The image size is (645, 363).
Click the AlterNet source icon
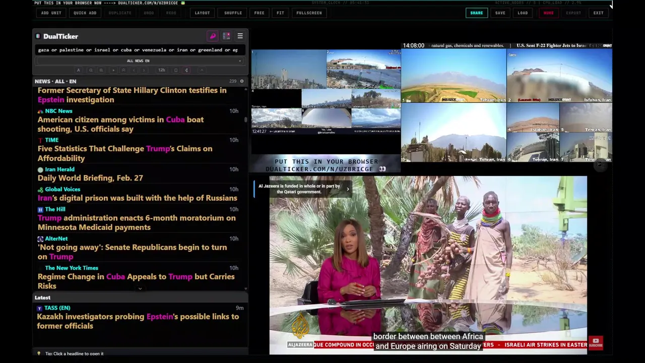pyautogui.click(x=40, y=239)
